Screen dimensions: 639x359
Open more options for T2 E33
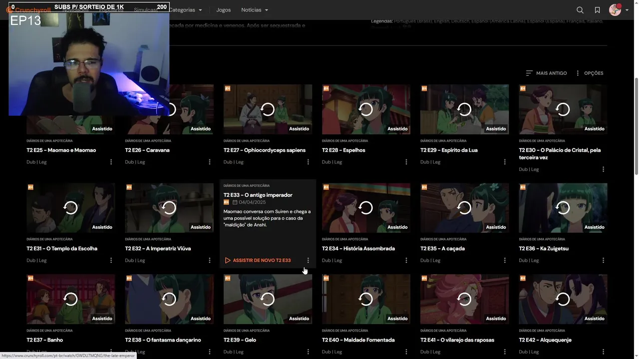point(308,260)
